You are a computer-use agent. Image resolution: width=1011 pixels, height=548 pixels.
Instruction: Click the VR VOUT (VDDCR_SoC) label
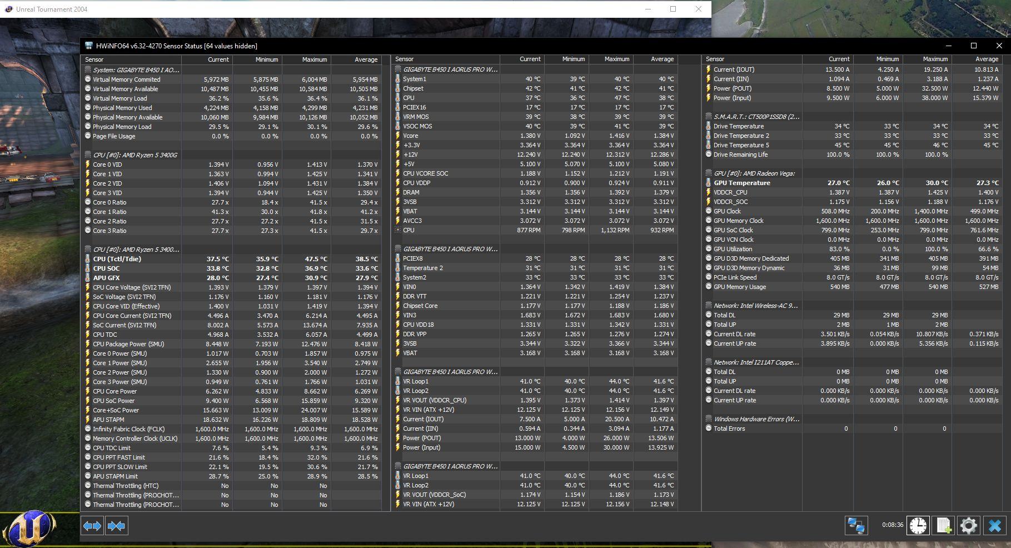tap(434, 495)
